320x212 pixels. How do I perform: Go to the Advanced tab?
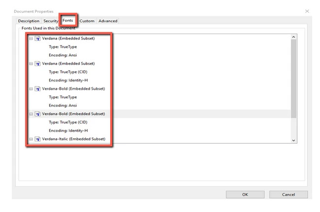[108, 21]
